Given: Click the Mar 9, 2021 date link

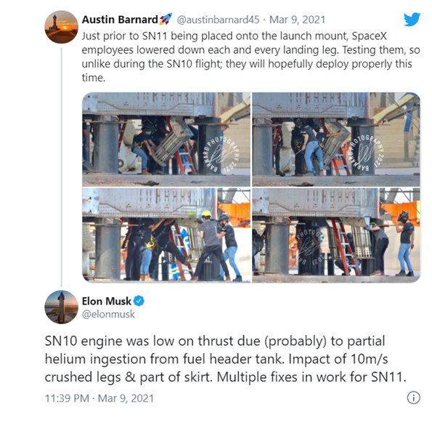Looking at the screenshot, I should click(297, 20).
